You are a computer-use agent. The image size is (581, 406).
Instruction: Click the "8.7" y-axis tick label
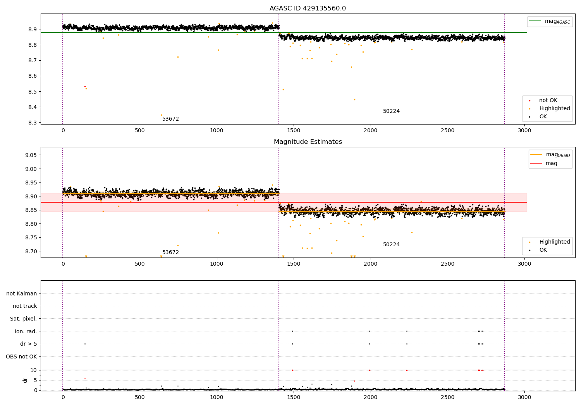[x=33, y=61]
